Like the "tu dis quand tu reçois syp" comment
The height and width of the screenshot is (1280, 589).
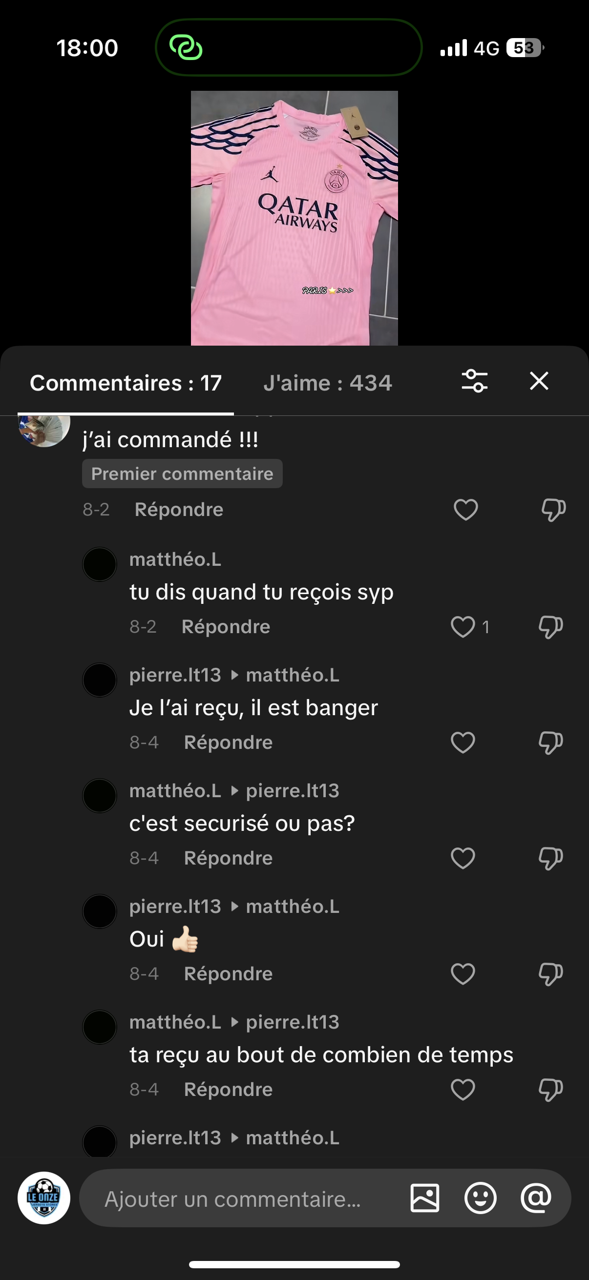pos(463,627)
